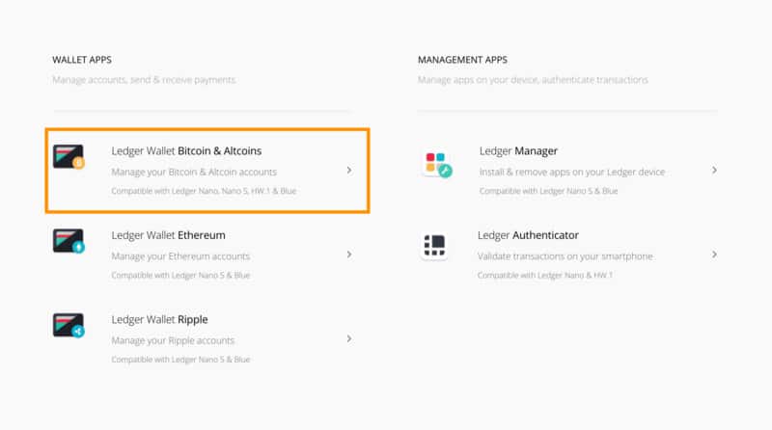Click the Ledger Authenticator icon
This screenshot has height=430, width=772.
[x=434, y=246]
